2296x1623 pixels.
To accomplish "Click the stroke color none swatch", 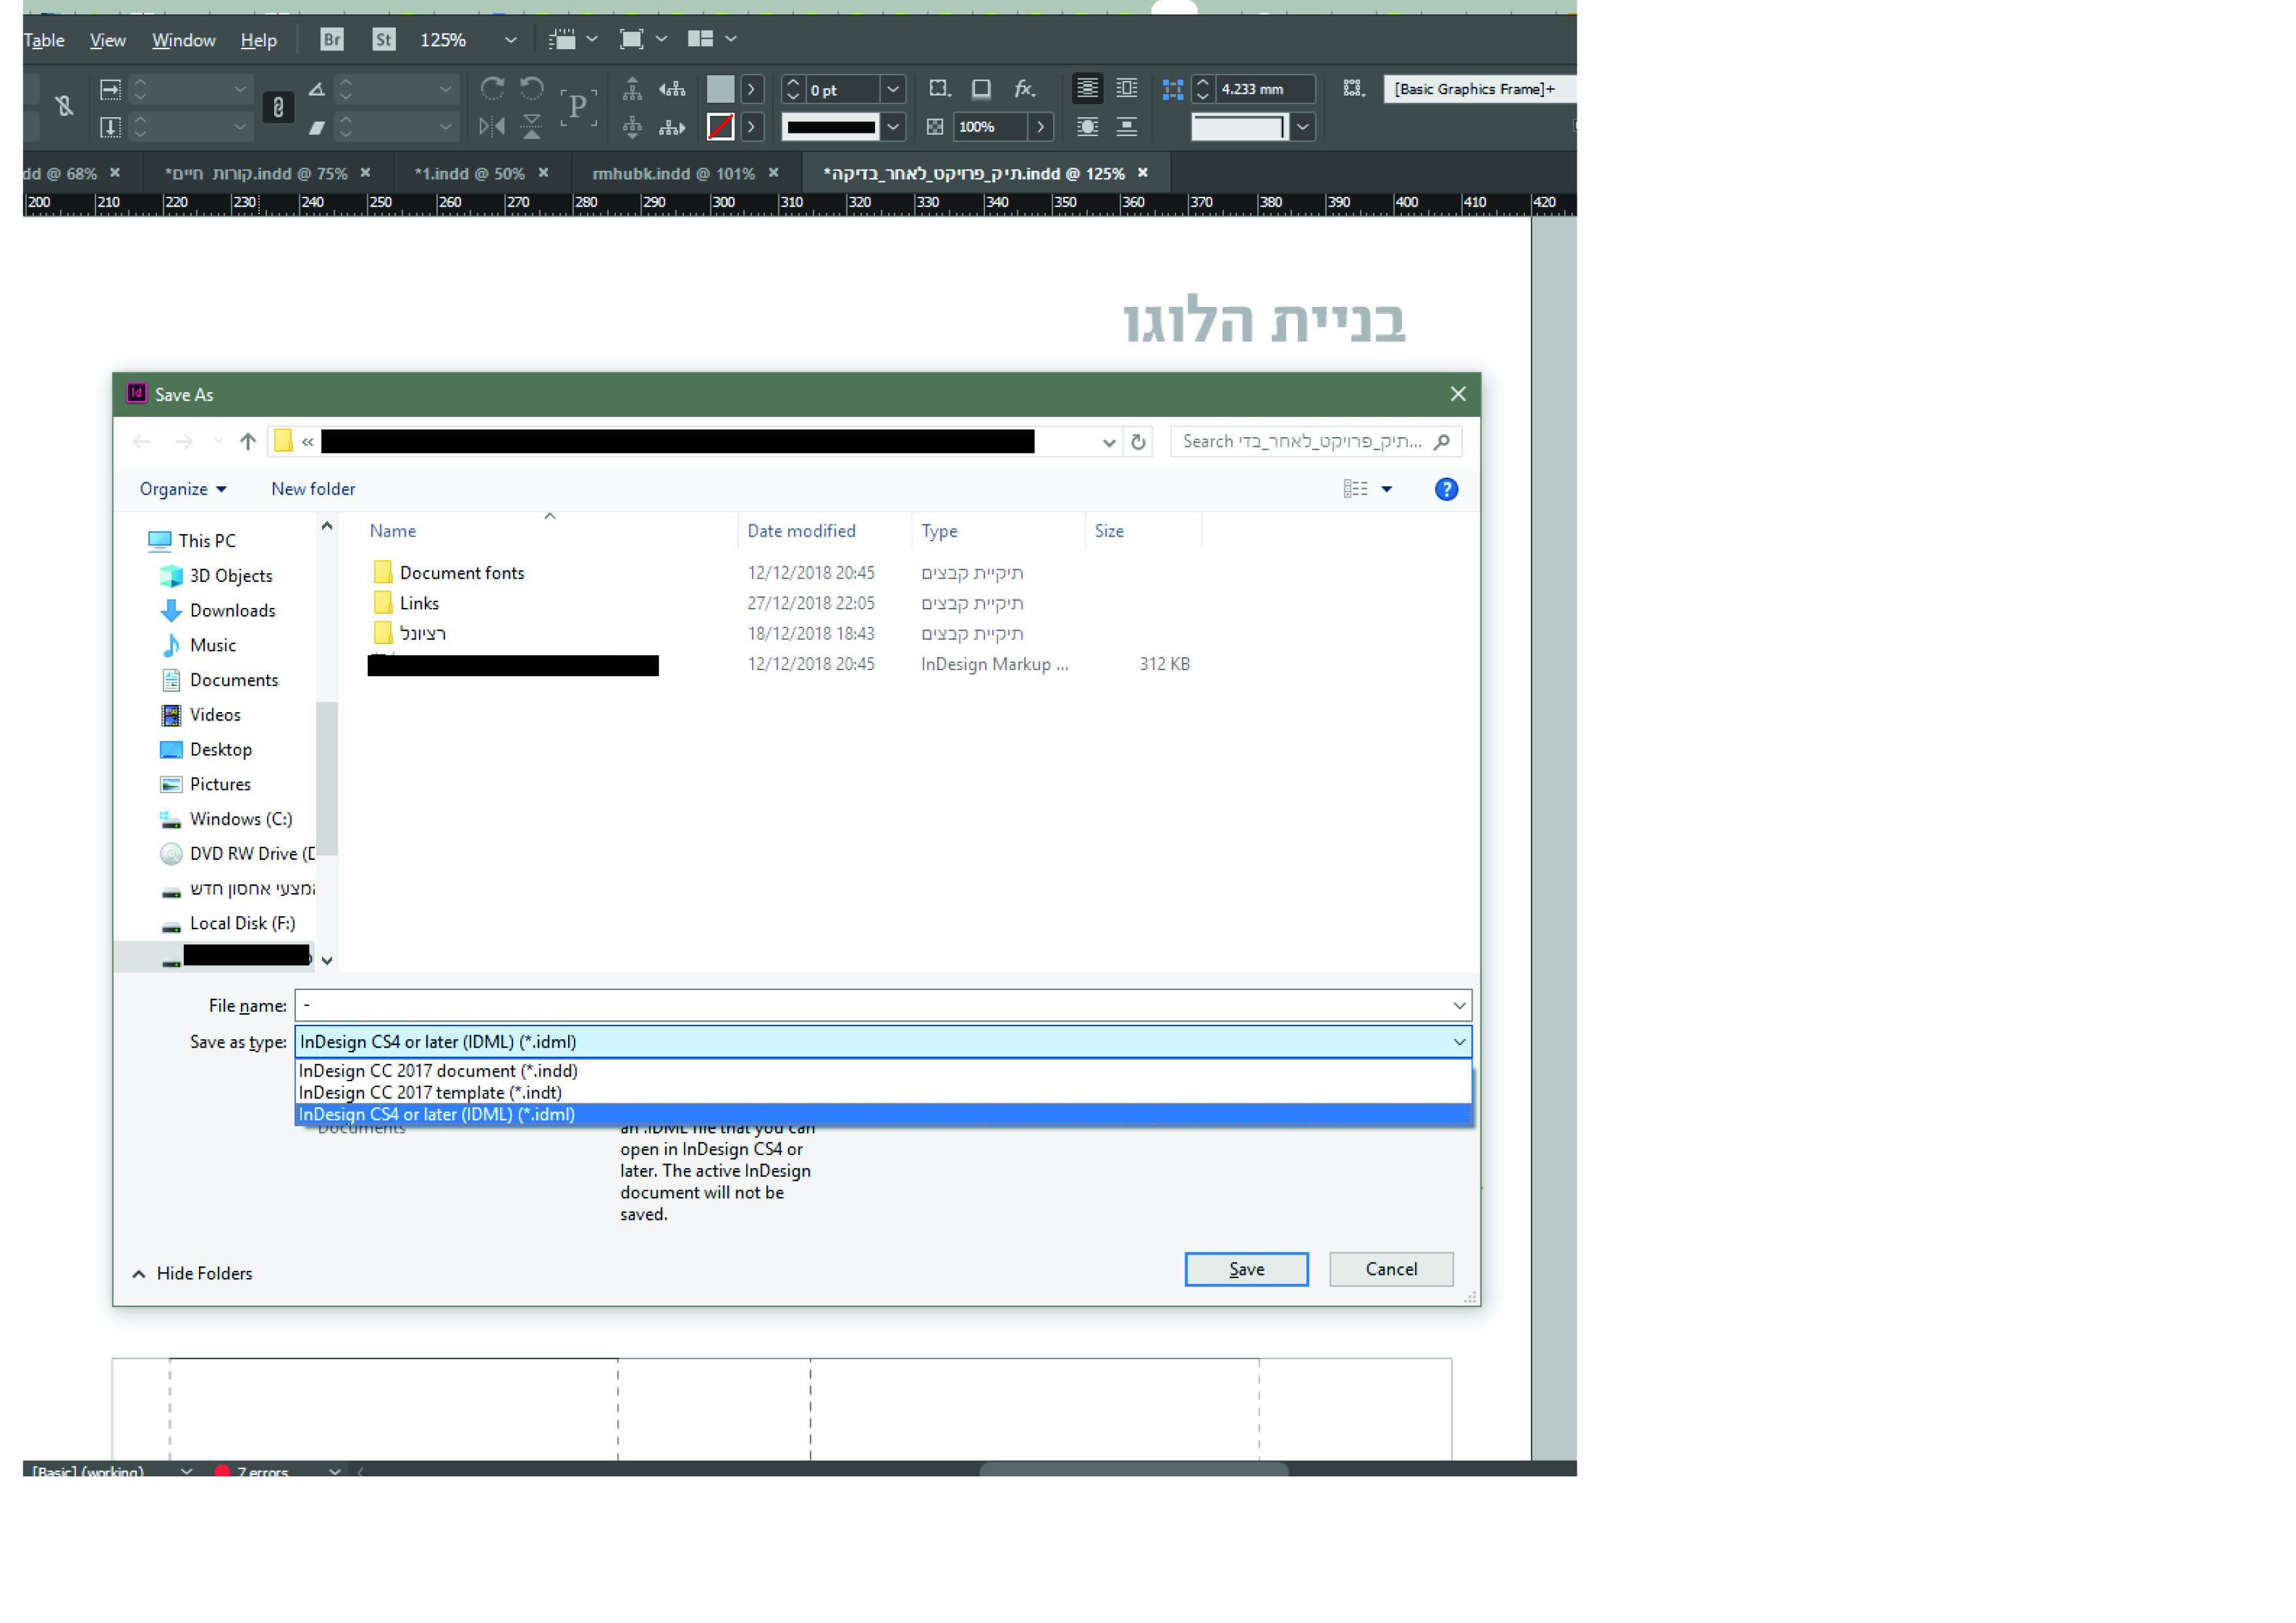I will click(720, 127).
